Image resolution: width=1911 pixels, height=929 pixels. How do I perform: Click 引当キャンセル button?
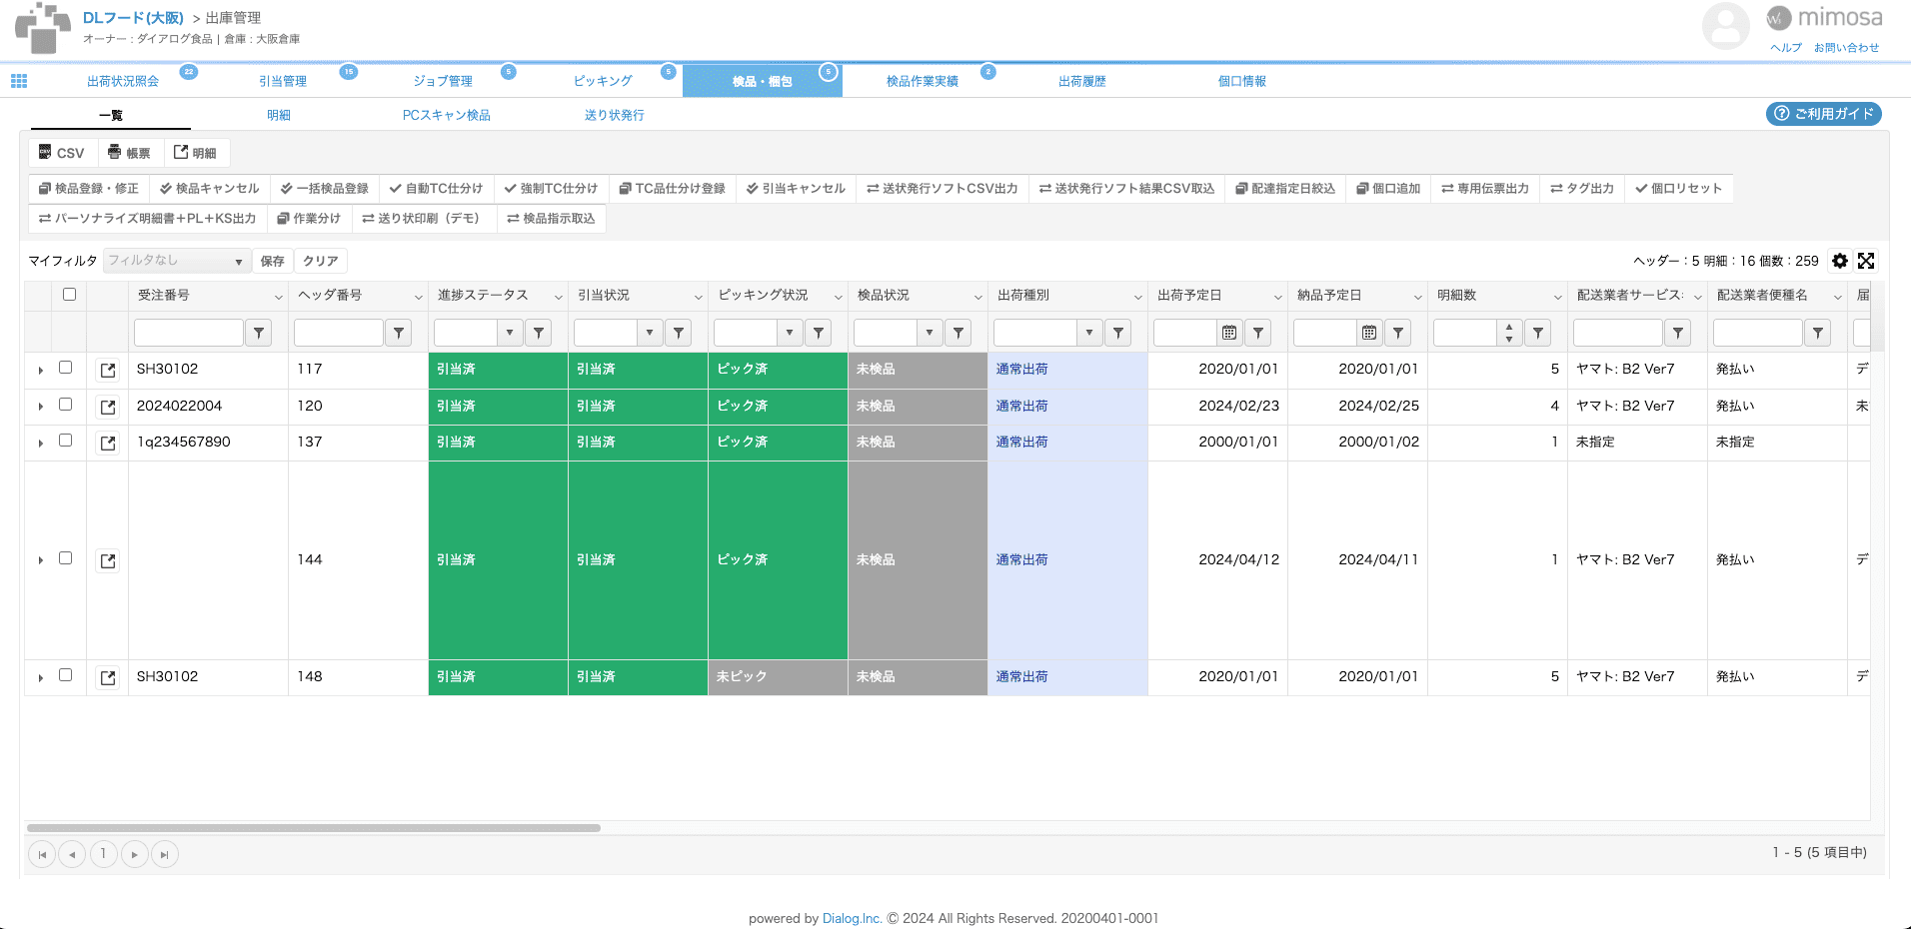point(796,189)
